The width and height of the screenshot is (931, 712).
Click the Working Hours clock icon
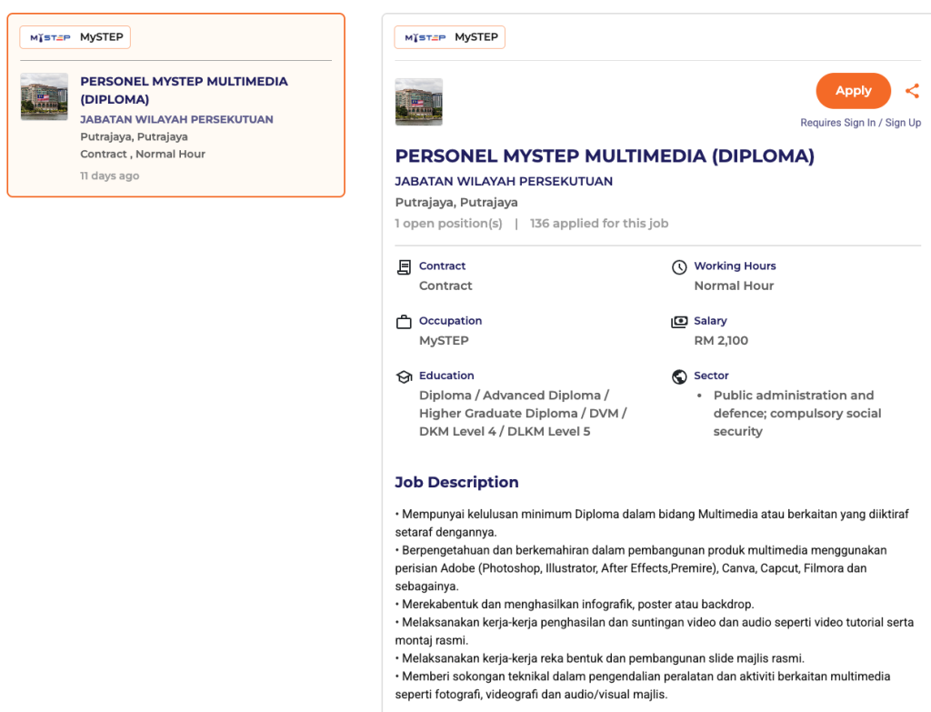point(679,267)
